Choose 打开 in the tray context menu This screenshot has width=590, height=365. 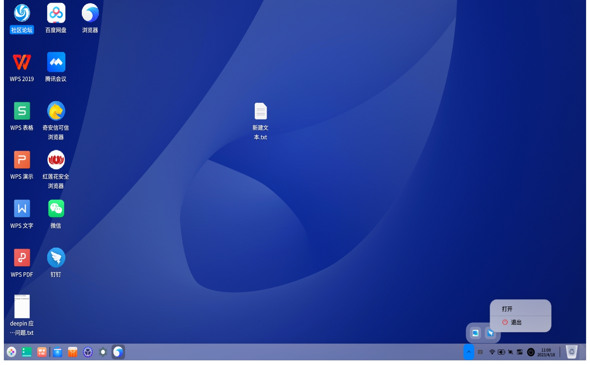coord(520,309)
